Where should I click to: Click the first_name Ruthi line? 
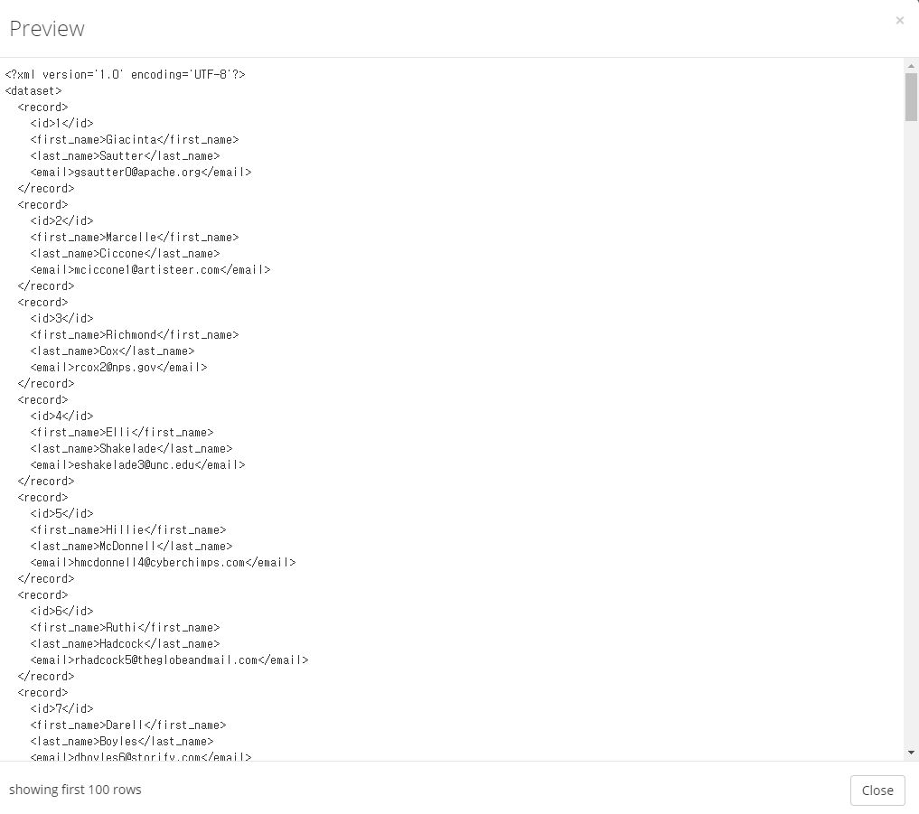[x=125, y=628]
